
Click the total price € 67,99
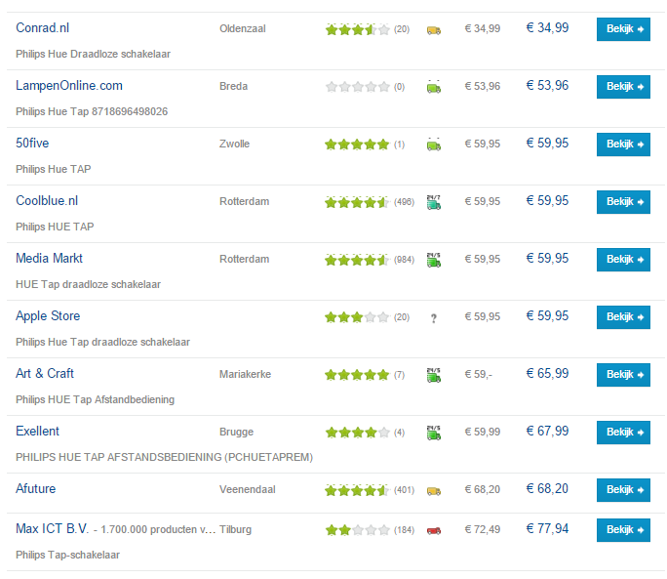547,432
